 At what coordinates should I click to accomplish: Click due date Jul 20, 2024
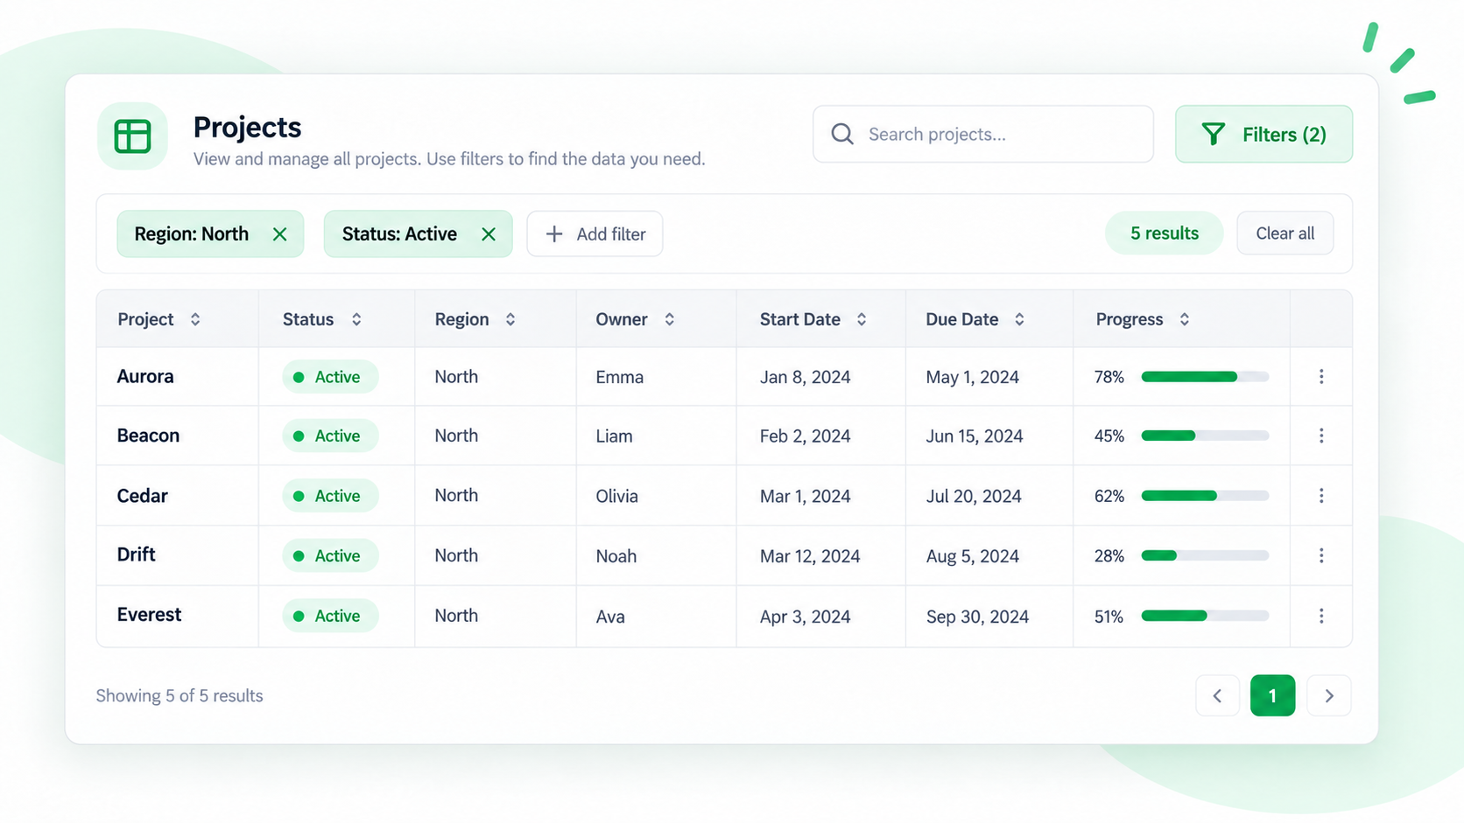974,496
